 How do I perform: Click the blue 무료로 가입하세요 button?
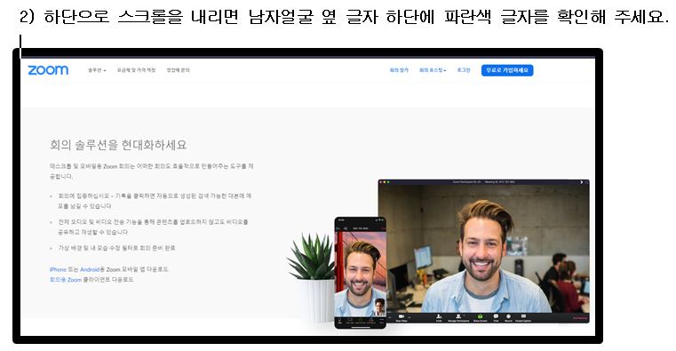tap(507, 70)
